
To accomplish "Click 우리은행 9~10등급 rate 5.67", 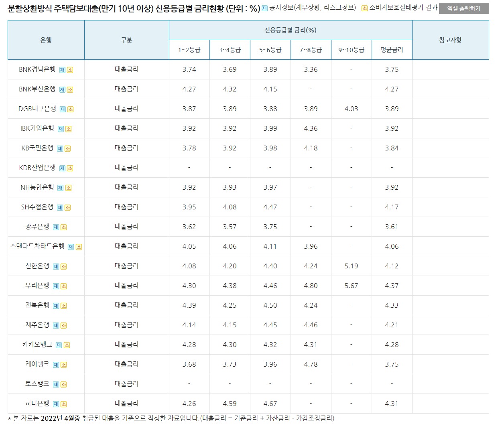I will pos(352,286).
